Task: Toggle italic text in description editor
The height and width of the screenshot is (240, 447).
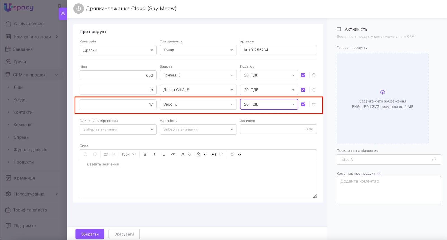Action: [x=154, y=154]
